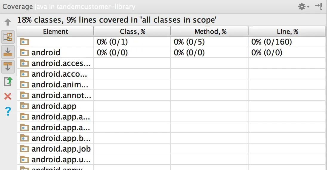
Task: Sort by the Element column header
Action: pos(55,32)
